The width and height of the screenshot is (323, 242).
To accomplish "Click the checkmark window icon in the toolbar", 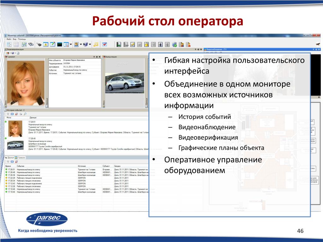I will [x=105, y=44].
